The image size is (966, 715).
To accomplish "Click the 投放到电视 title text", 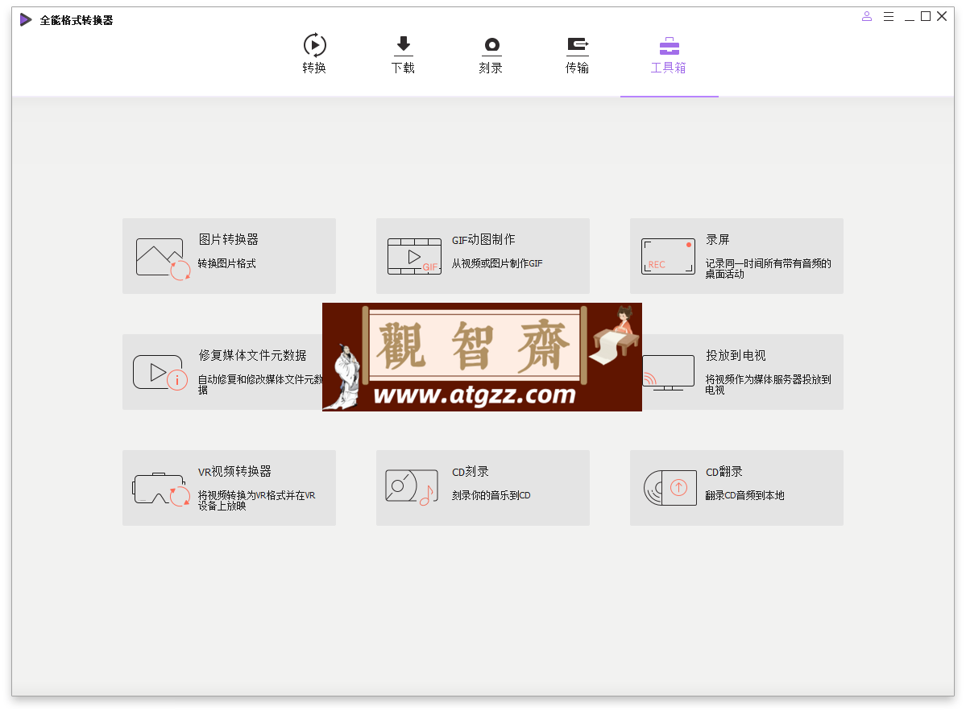I will point(736,355).
